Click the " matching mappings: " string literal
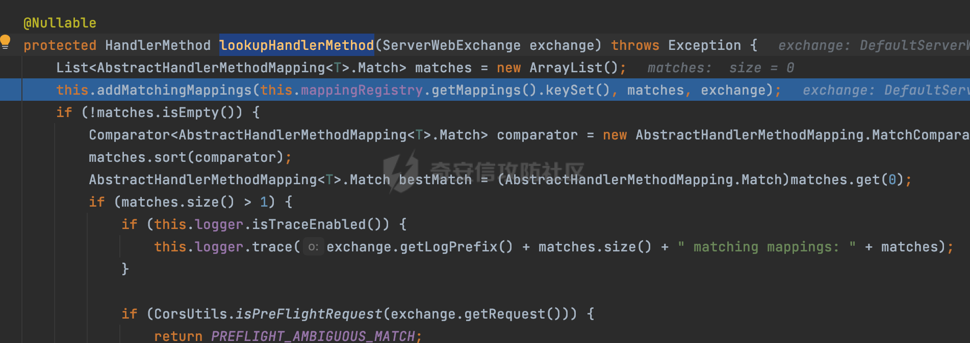The image size is (970, 343). [766, 247]
